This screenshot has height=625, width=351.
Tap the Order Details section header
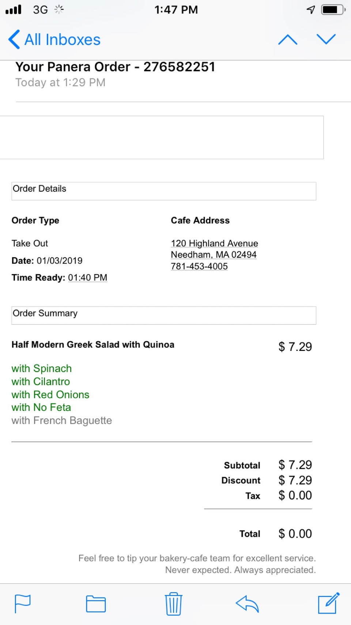(163, 191)
